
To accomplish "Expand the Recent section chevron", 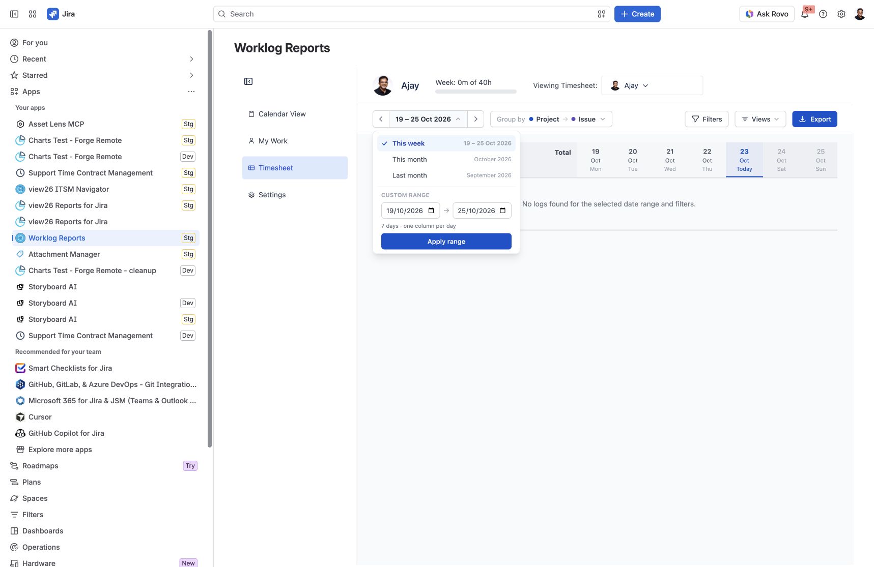I will tap(191, 59).
